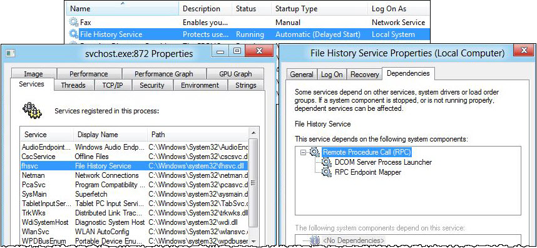
Task: Open the Image tab
Action: tap(34, 74)
